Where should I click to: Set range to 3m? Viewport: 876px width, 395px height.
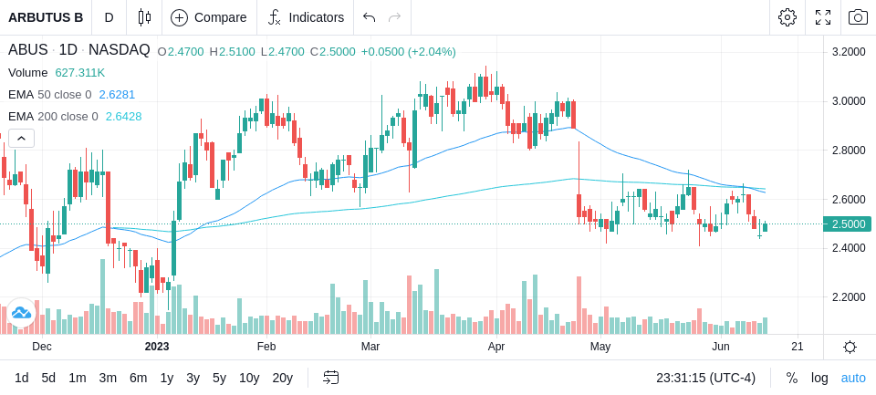point(108,378)
